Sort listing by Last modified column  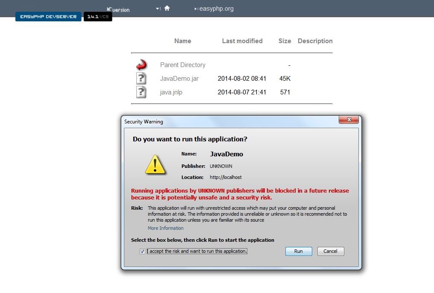point(242,41)
